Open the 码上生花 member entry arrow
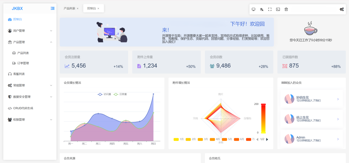The width and height of the screenshot is (349, 163). coord(338,119)
